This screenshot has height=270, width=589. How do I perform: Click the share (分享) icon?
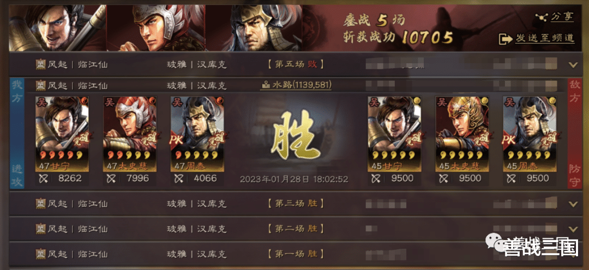[542, 17]
